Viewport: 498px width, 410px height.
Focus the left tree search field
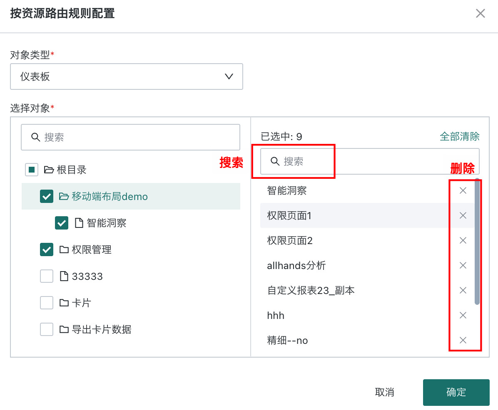(x=130, y=137)
